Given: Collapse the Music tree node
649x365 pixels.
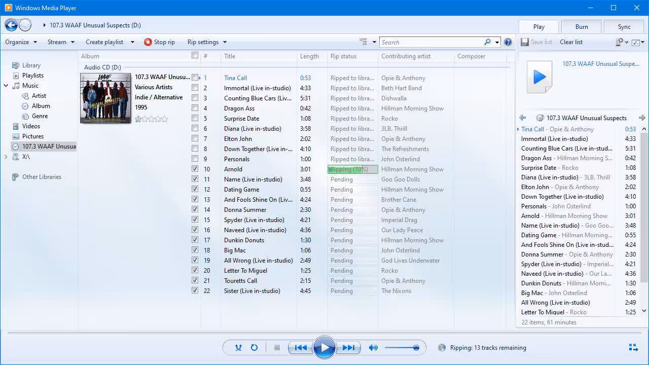Looking at the screenshot, I should [x=6, y=86].
